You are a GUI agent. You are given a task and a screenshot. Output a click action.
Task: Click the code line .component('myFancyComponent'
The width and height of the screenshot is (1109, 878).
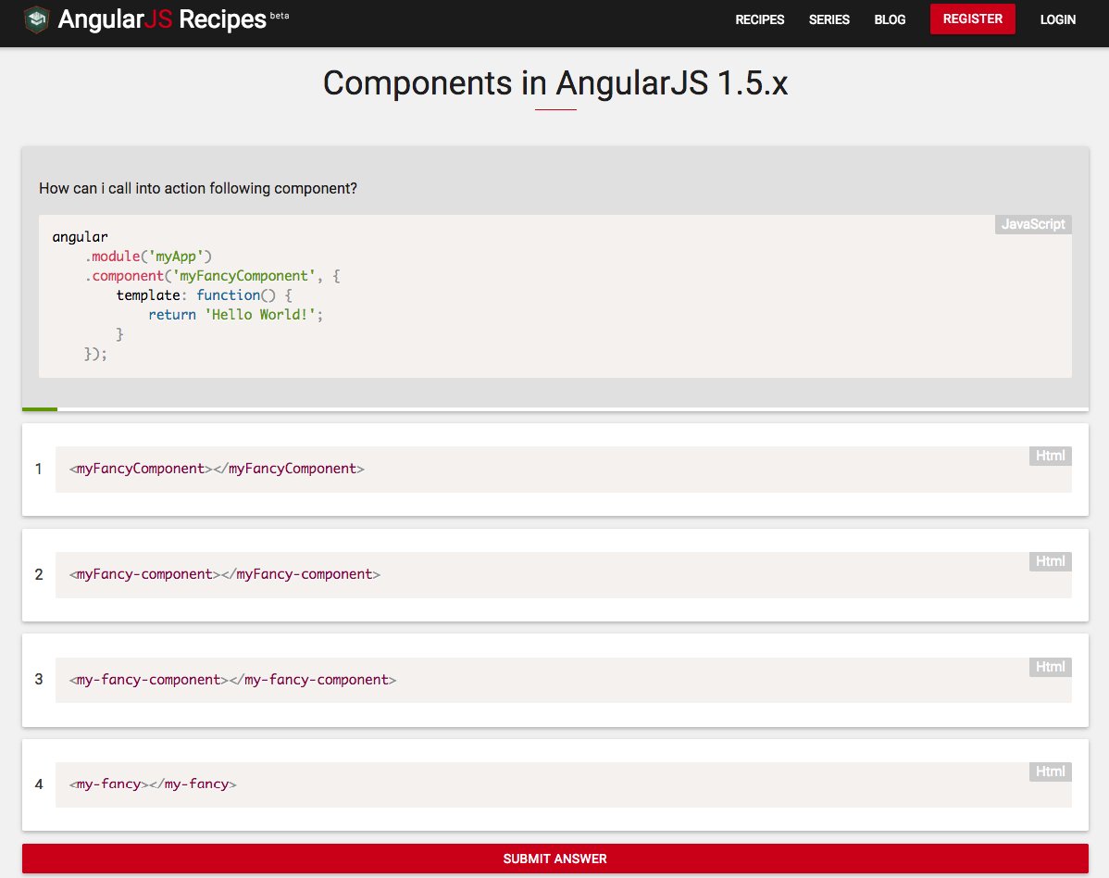click(x=212, y=276)
